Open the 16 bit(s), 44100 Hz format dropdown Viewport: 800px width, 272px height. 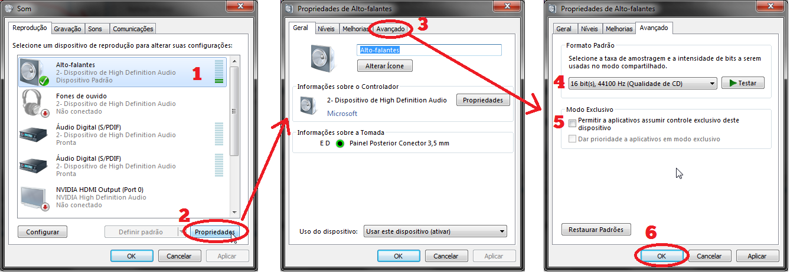(x=643, y=84)
